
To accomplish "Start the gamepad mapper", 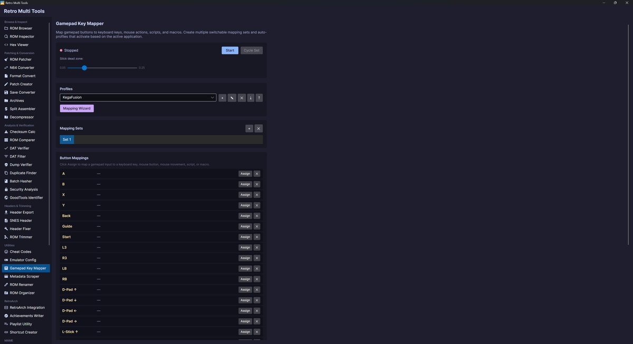I will click(x=230, y=51).
